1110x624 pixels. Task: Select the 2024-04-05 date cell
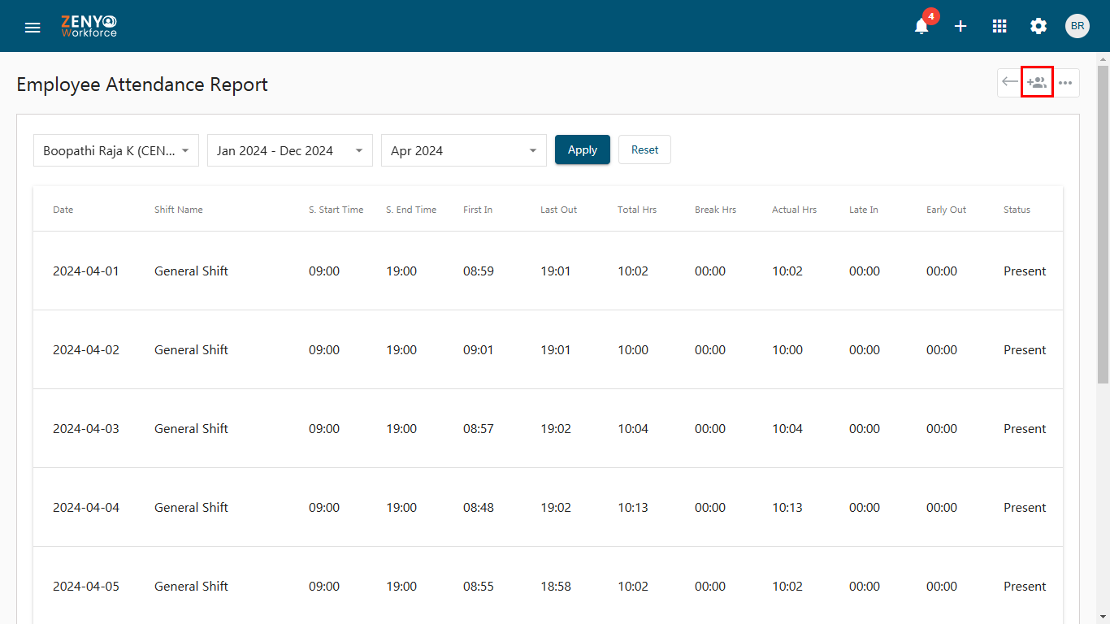(86, 587)
